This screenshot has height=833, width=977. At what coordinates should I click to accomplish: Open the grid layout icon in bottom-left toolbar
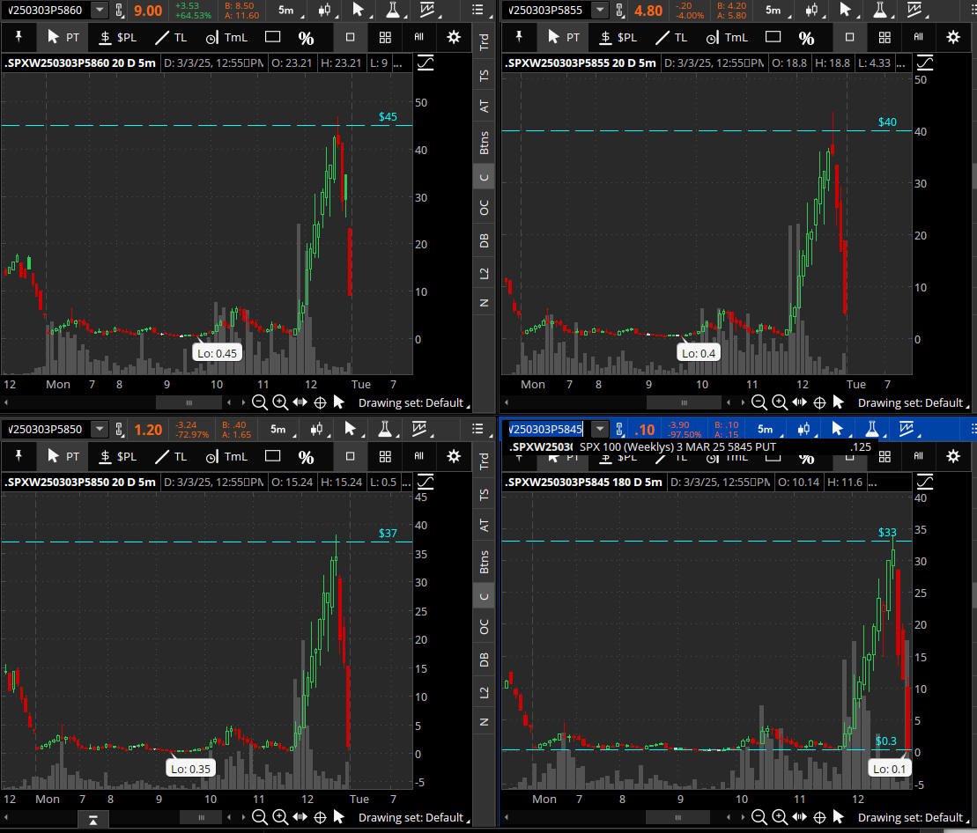385,456
